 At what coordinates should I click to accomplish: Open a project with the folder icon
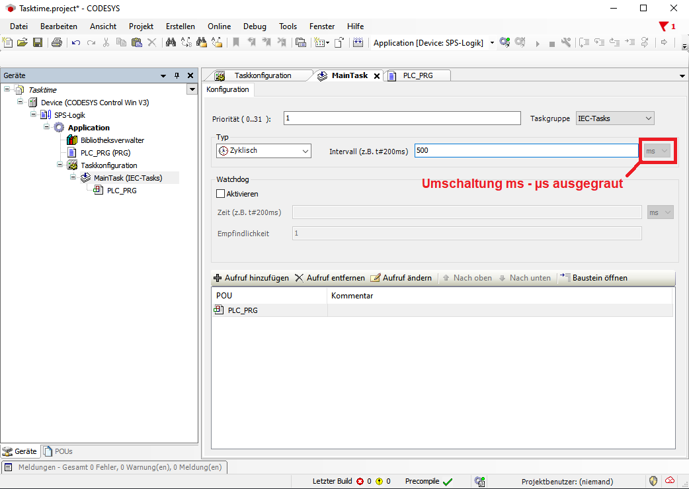click(x=22, y=43)
